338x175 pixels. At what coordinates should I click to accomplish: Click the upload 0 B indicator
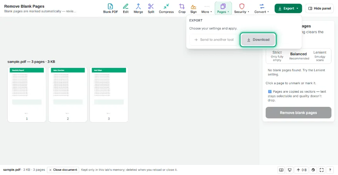coord(302,170)
